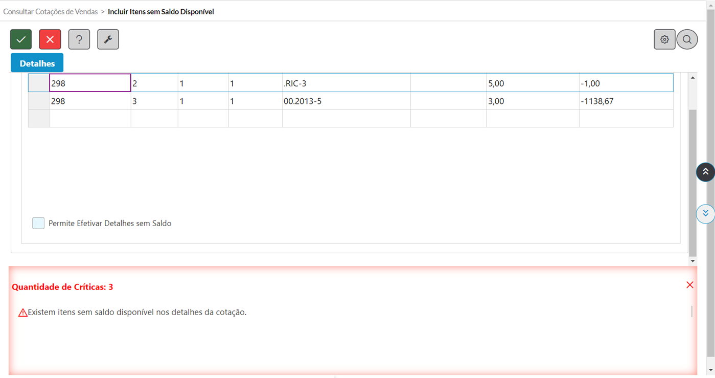Open settings gear icon in top right
Screen dimensions: 715x378
[664, 39]
